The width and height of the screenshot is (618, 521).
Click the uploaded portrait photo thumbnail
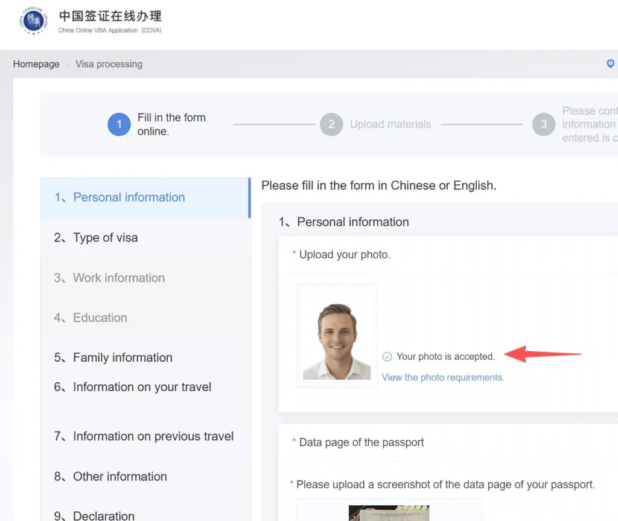pos(337,341)
